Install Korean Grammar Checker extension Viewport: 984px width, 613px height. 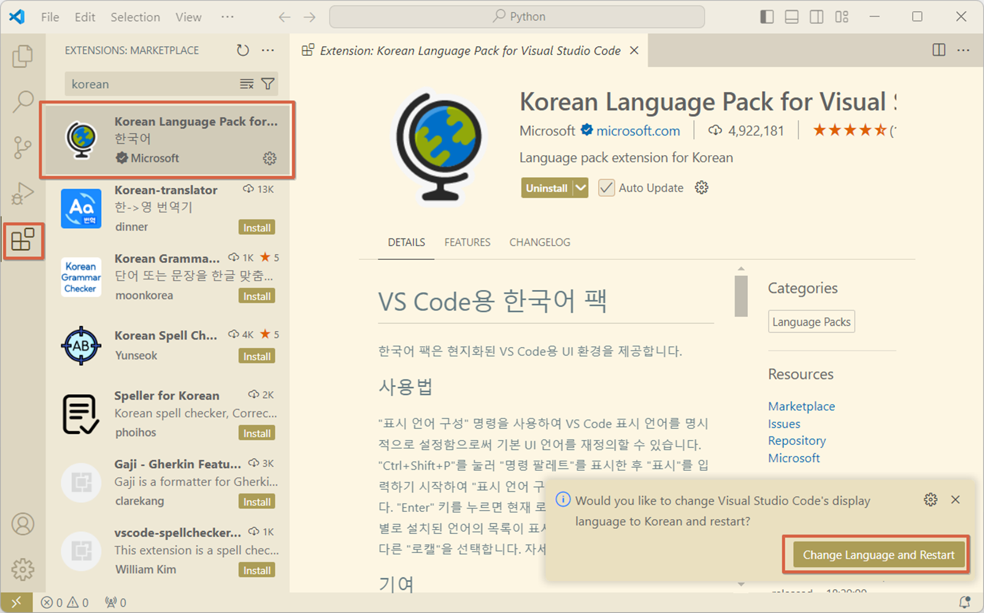coord(256,296)
